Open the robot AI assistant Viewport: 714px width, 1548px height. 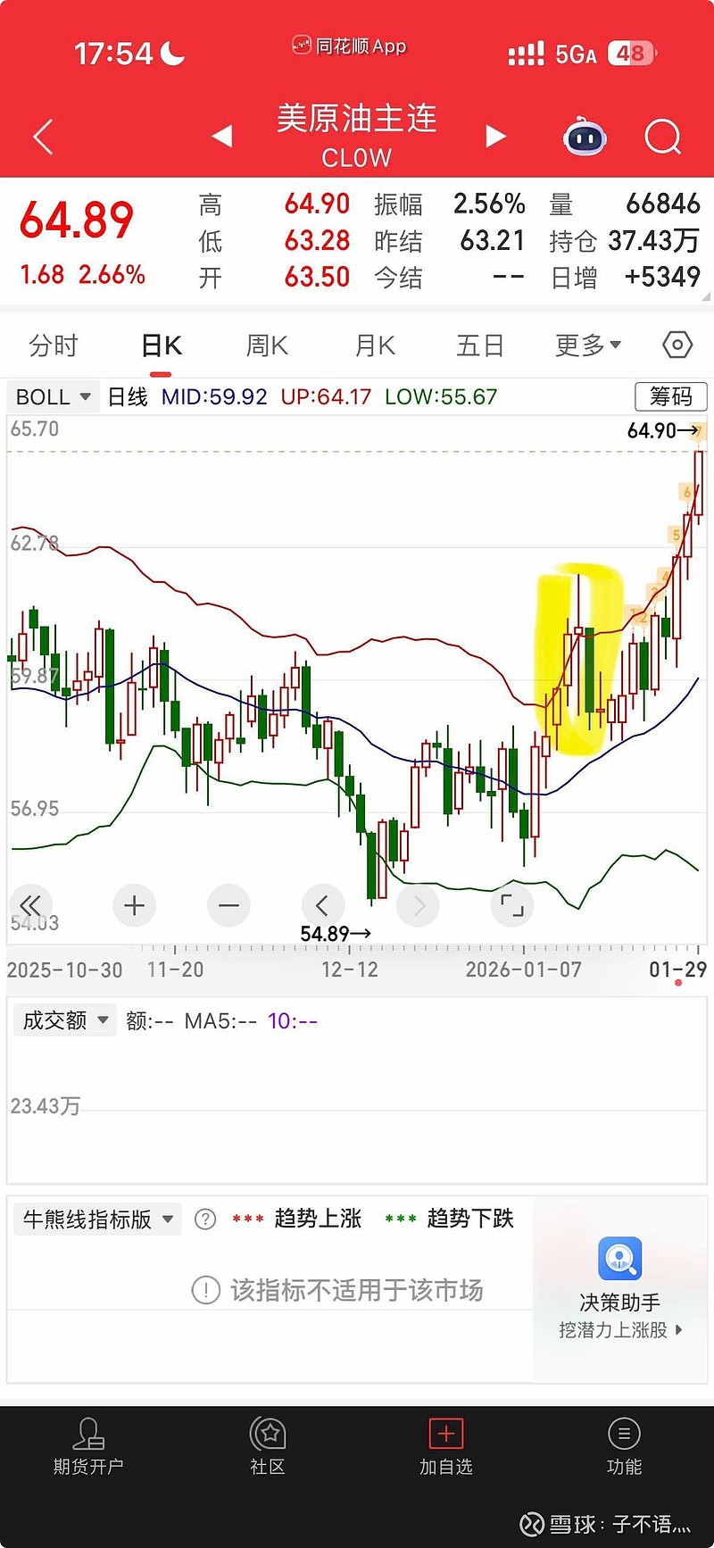[x=585, y=137]
